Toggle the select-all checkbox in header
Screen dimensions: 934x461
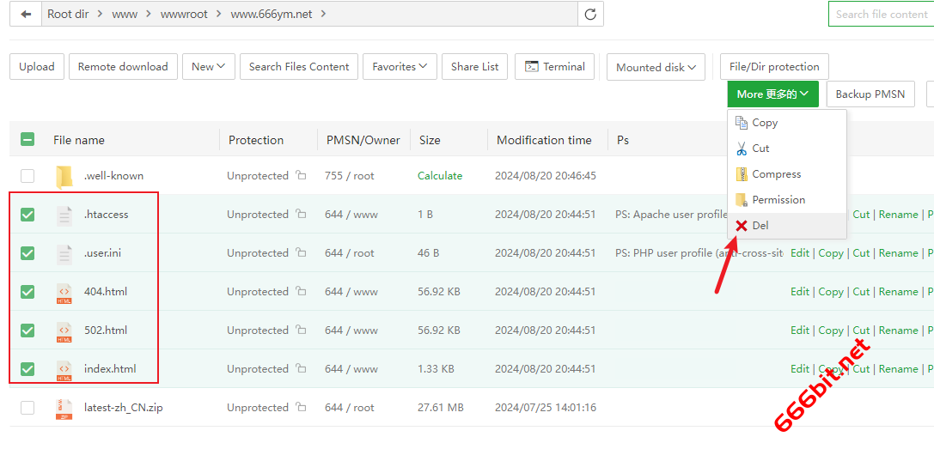(27, 140)
